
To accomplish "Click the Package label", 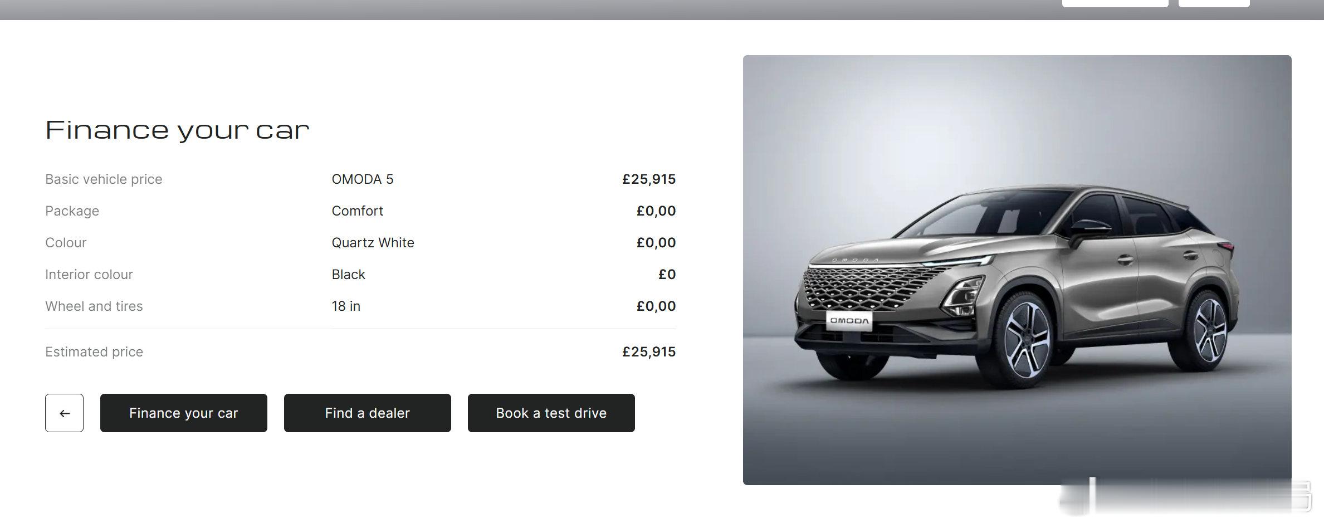I will 72,211.
